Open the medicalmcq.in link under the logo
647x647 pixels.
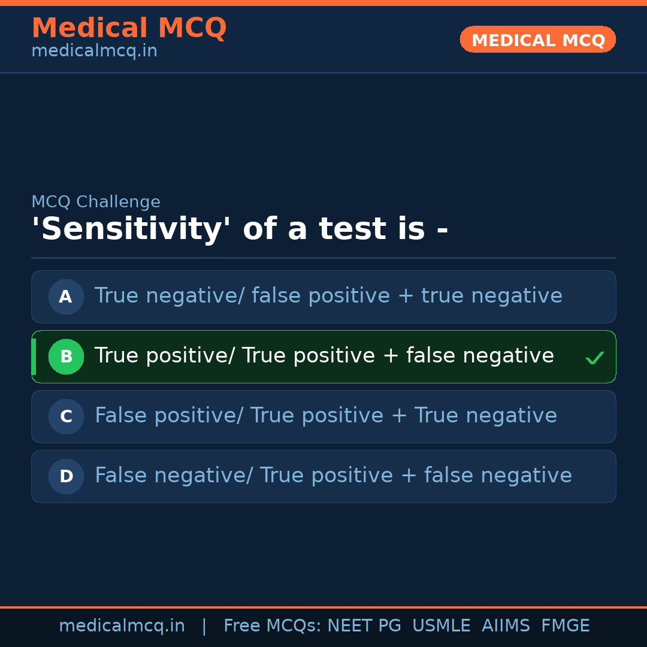tap(94, 52)
